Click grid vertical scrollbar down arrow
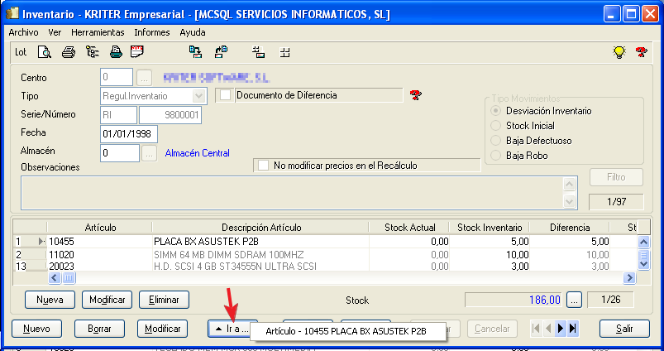This screenshot has height=351, width=664. coord(643,264)
